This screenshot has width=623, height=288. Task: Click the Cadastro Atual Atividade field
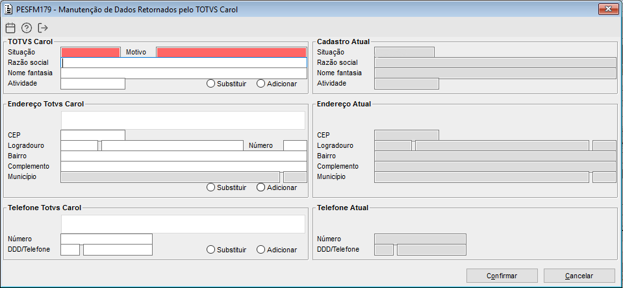coord(407,84)
